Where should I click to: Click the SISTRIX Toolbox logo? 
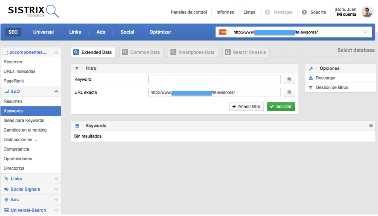point(33,11)
